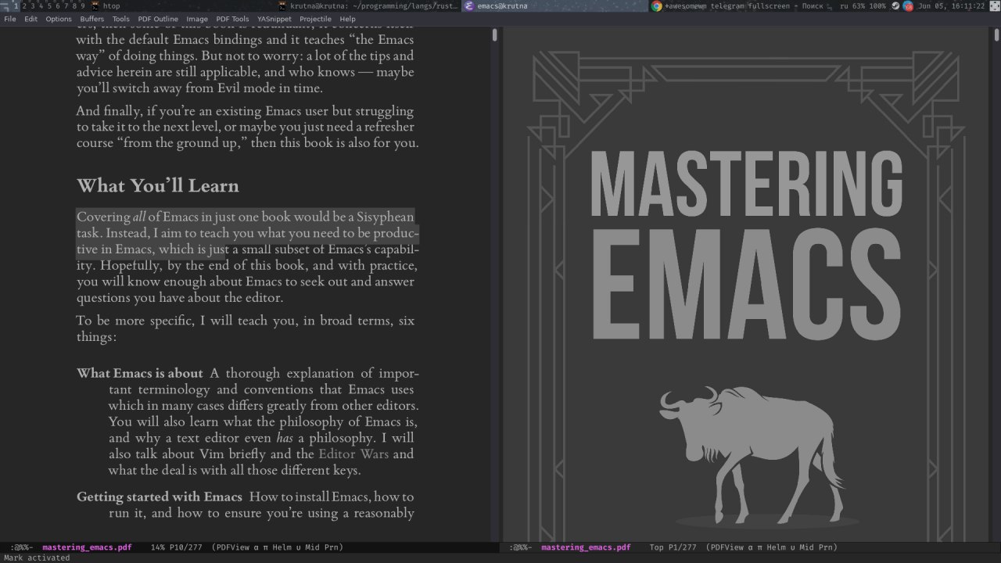Switch to workspace tag 5
The image size is (1001, 563).
coord(48,5)
